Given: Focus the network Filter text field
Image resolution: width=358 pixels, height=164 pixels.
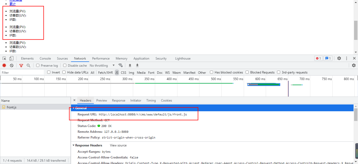Looking at the screenshot, I should (23, 72).
